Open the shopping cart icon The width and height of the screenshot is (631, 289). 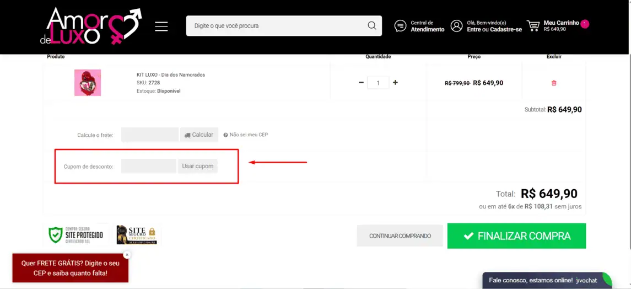pyautogui.click(x=533, y=26)
